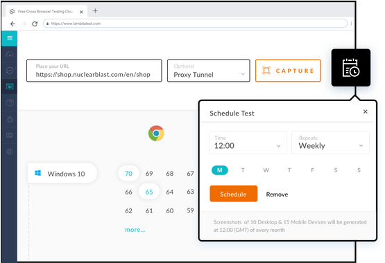Select the Free Cross Browser Testing tab
This screenshot has height=263, width=385.
(46, 12)
